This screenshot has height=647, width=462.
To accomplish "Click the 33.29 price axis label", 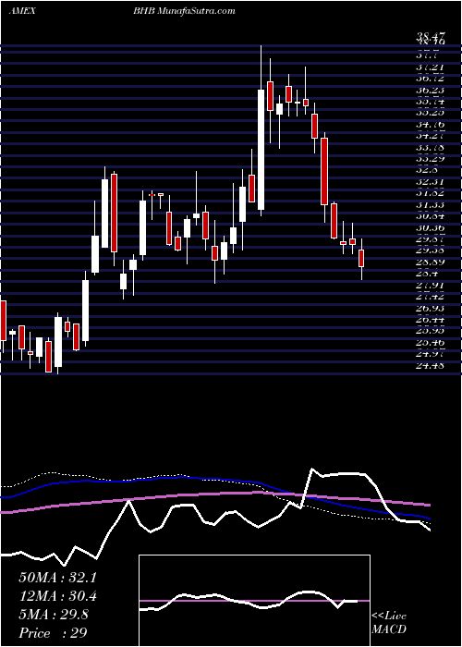I will pyautogui.click(x=431, y=158).
